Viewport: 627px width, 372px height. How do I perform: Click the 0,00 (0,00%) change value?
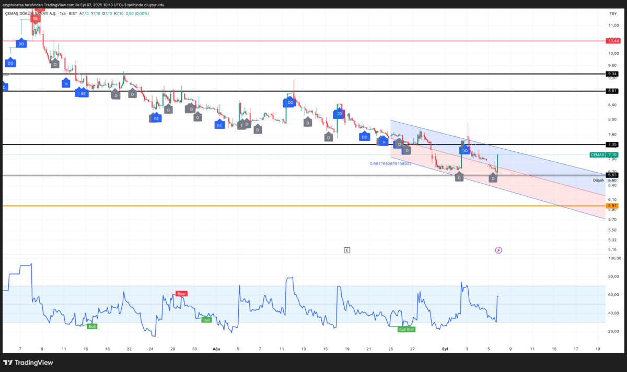pos(138,14)
